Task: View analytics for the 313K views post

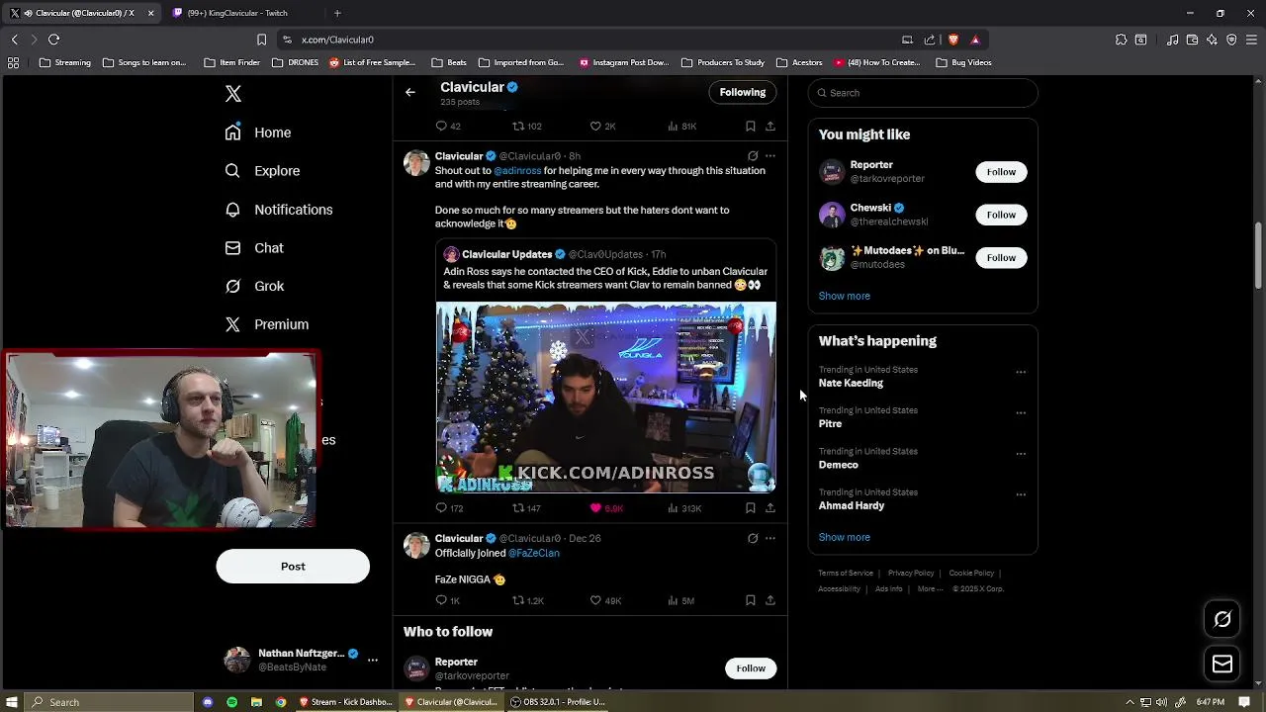Action: pos(684,508)
